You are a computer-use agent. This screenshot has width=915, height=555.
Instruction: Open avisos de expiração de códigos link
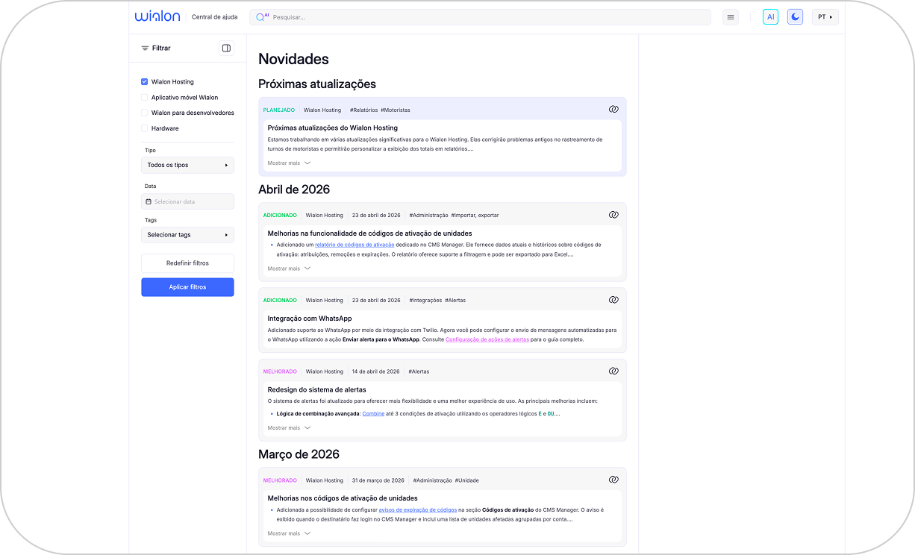[x=418, y=510]
